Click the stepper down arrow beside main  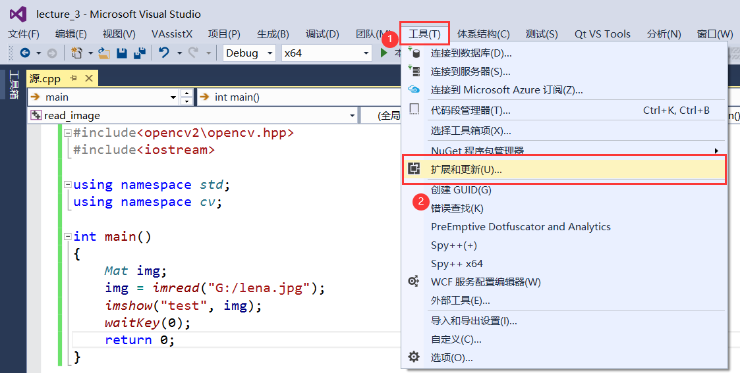(x=187, y=101)
